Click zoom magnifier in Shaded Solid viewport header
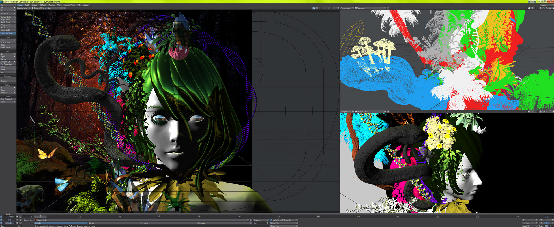The width and height of the screenshot is (554, 227). point(550,112)
